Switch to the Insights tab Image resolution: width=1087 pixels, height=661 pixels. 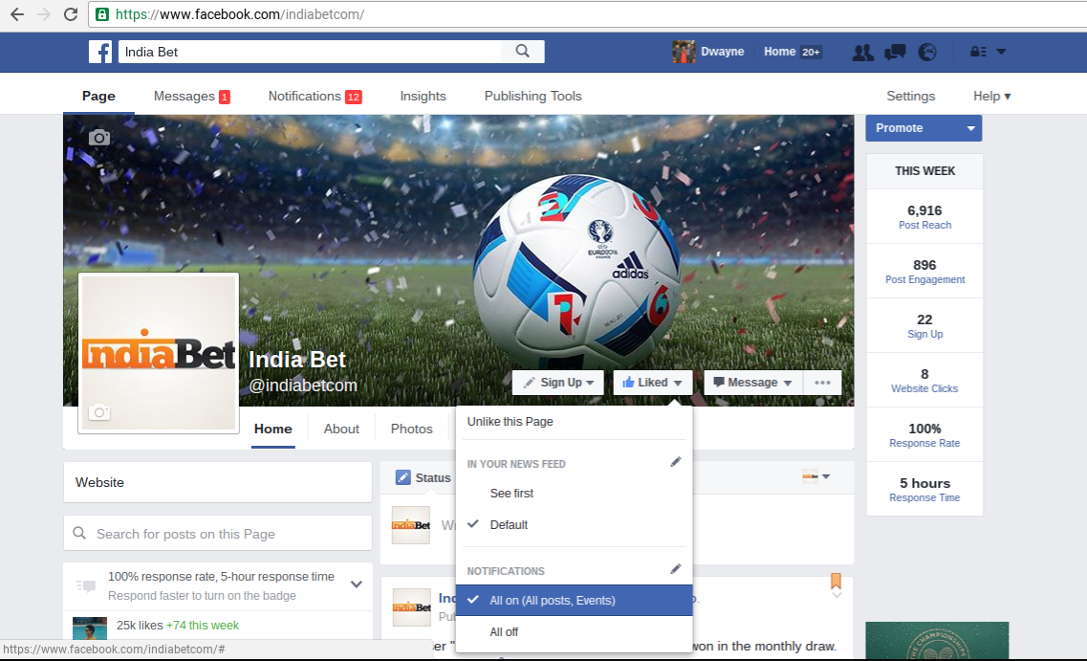(423, 96)
